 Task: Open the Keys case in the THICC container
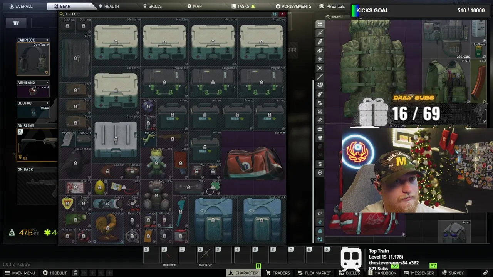pos(75,58)
